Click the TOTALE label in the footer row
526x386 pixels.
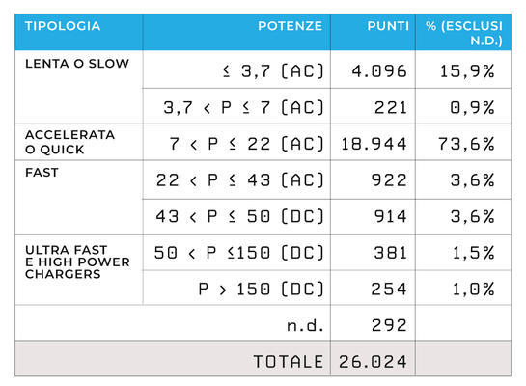tap(289, 362)
